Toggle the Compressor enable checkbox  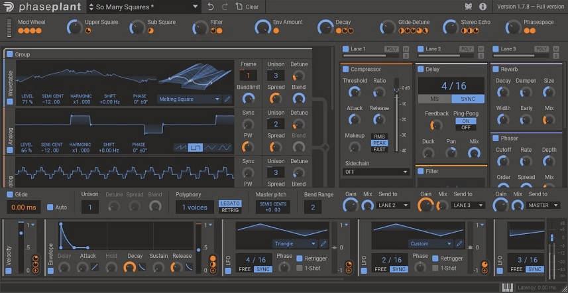tap(345, 69)
